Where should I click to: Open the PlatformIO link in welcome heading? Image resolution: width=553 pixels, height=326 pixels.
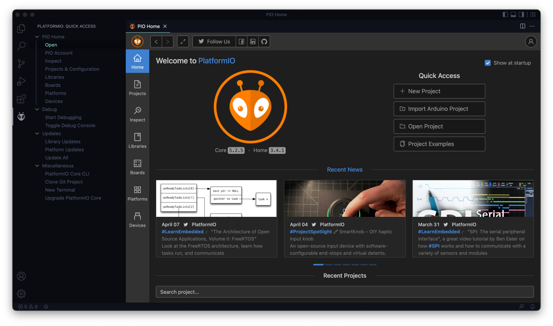pos(217,61)
